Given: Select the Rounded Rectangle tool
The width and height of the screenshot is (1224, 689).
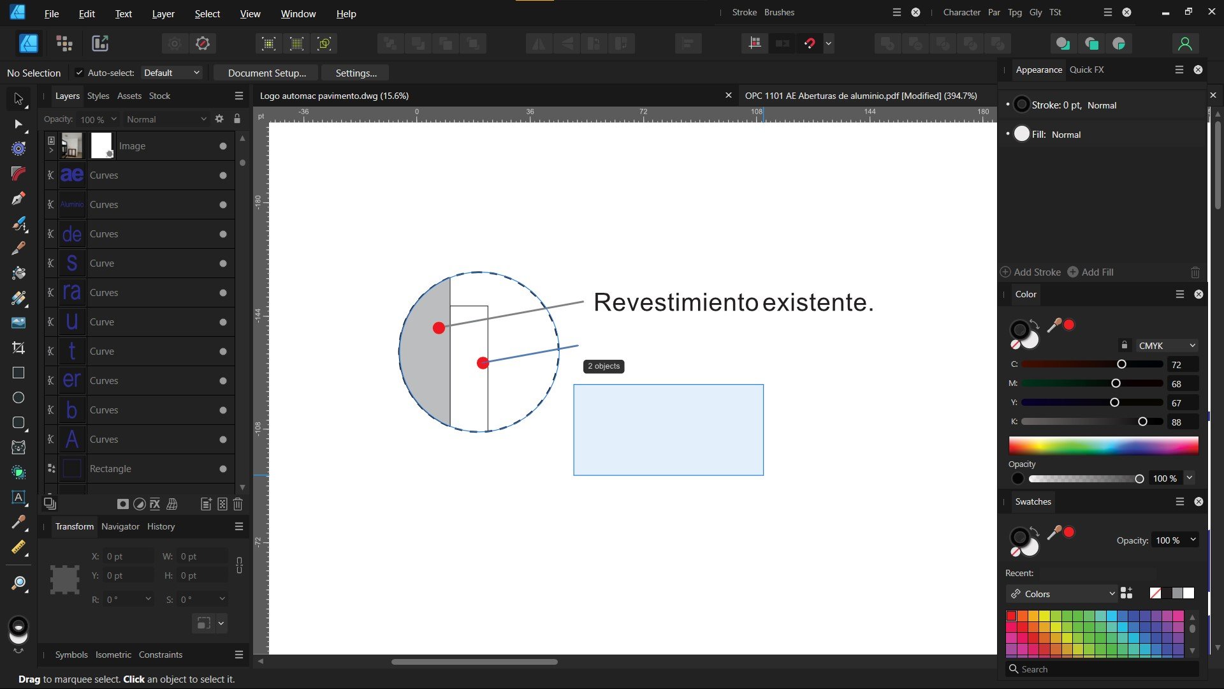Looking at the screenshot, I should [x=18, y=422].
